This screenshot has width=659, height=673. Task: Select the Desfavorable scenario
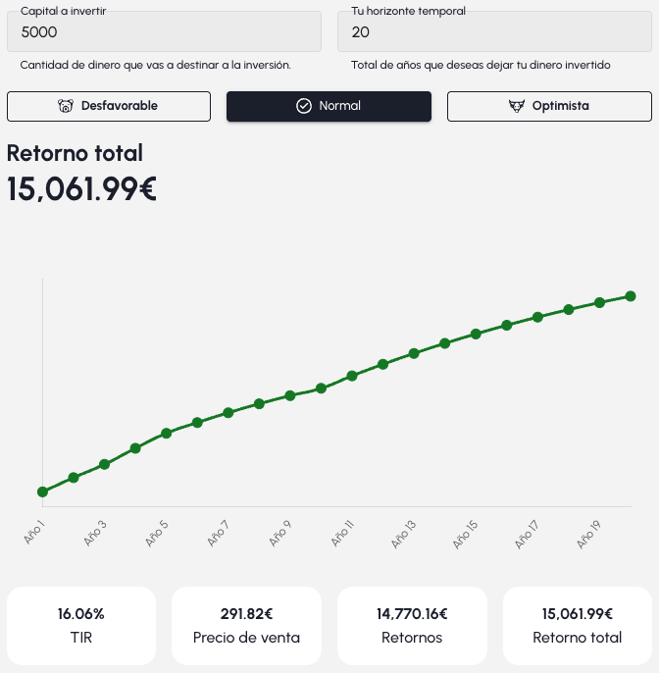109,106
